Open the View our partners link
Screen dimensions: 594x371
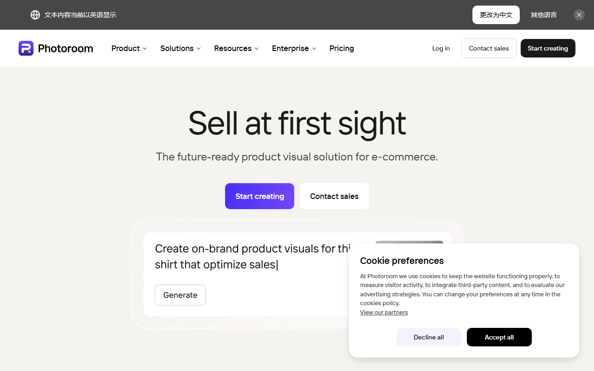(x=384, y=313)
